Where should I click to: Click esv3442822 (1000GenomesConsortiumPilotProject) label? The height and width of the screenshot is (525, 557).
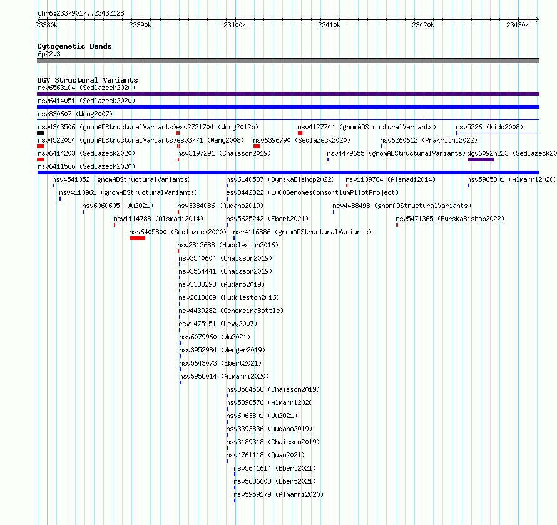312,192
